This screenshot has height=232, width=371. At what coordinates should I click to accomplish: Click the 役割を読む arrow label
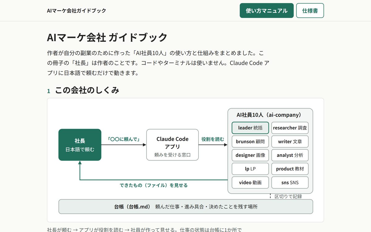click(x=213, y=139)
